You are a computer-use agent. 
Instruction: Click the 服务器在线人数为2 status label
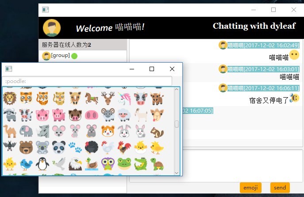tap(66, 45)
